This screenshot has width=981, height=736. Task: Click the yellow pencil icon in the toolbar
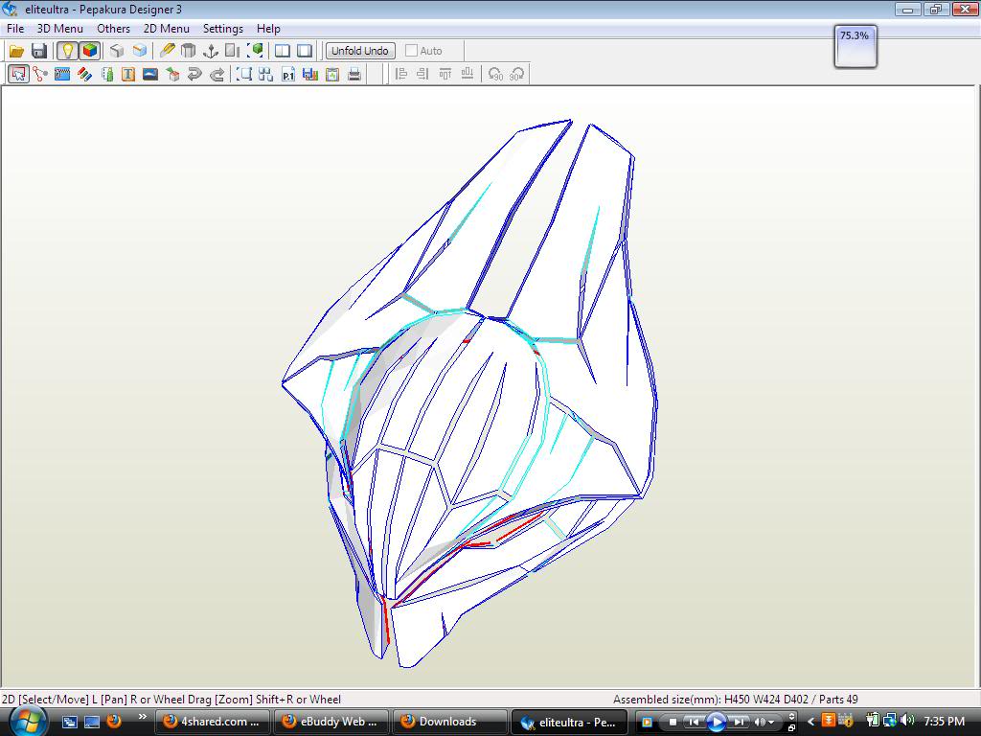coord(167,51)
